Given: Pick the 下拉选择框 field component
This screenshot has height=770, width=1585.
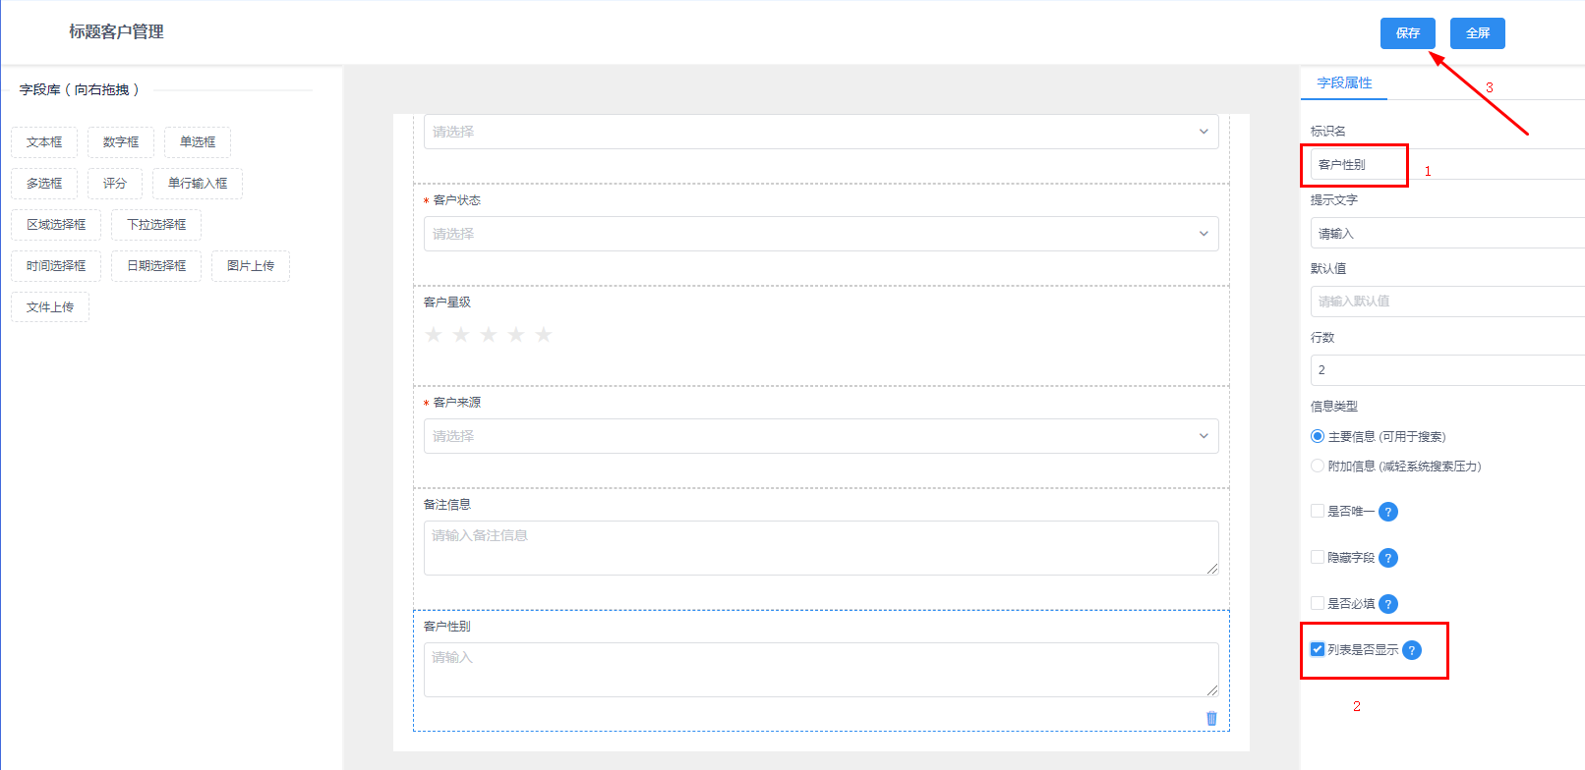Looking at the screenshot, I should click(156, 225).
